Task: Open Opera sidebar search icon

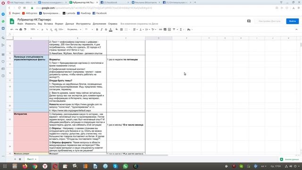Action: click(3, 38)
